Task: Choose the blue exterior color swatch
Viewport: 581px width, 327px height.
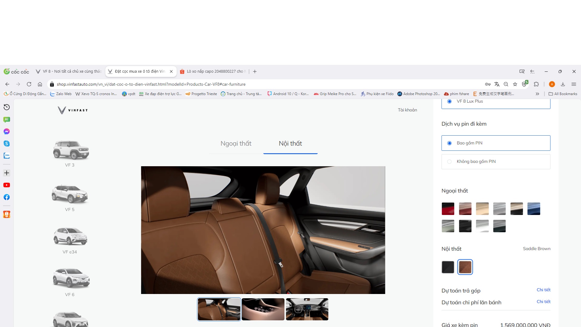Action: coord(533,209)
